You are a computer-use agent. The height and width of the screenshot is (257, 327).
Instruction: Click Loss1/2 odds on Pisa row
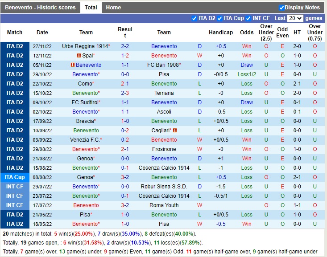[x=247, y=74]
